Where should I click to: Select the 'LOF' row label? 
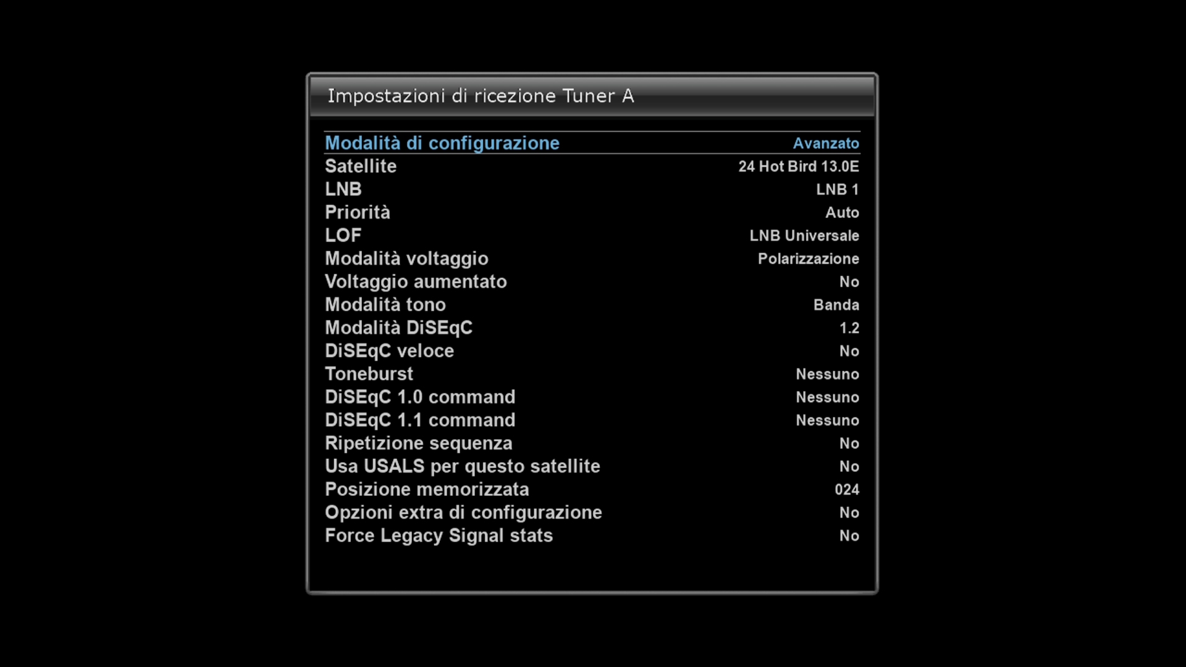[343, 235]
